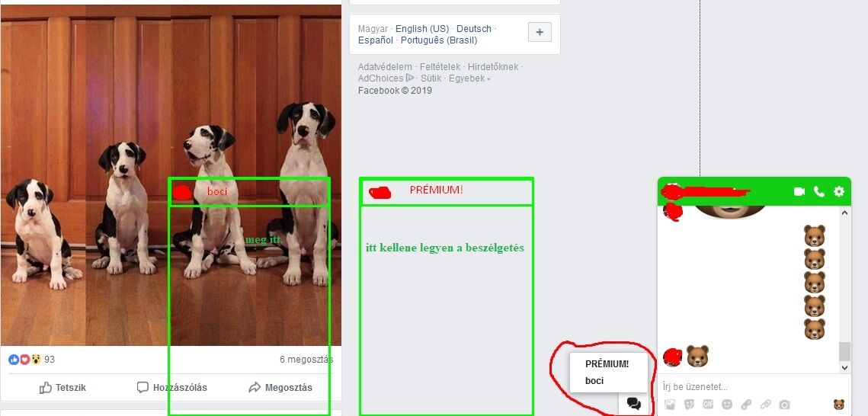
Task: Switch language to English (US)
Action: coord(422,29)
